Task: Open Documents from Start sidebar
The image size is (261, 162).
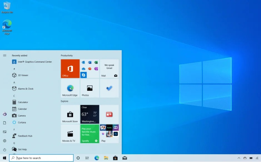Action: coord(5,123)
